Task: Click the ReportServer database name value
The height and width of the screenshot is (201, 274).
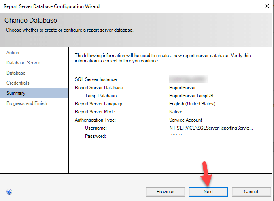Action: click(x=182, y=87)
